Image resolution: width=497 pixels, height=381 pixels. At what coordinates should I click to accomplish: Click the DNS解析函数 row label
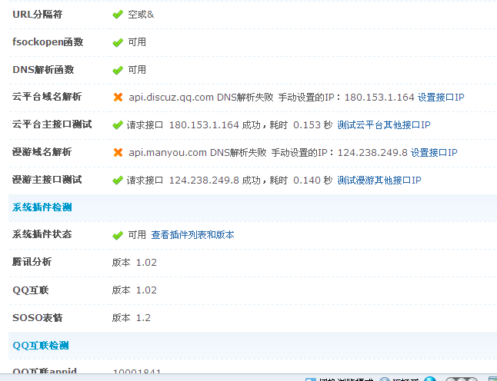tap(43, 70)
